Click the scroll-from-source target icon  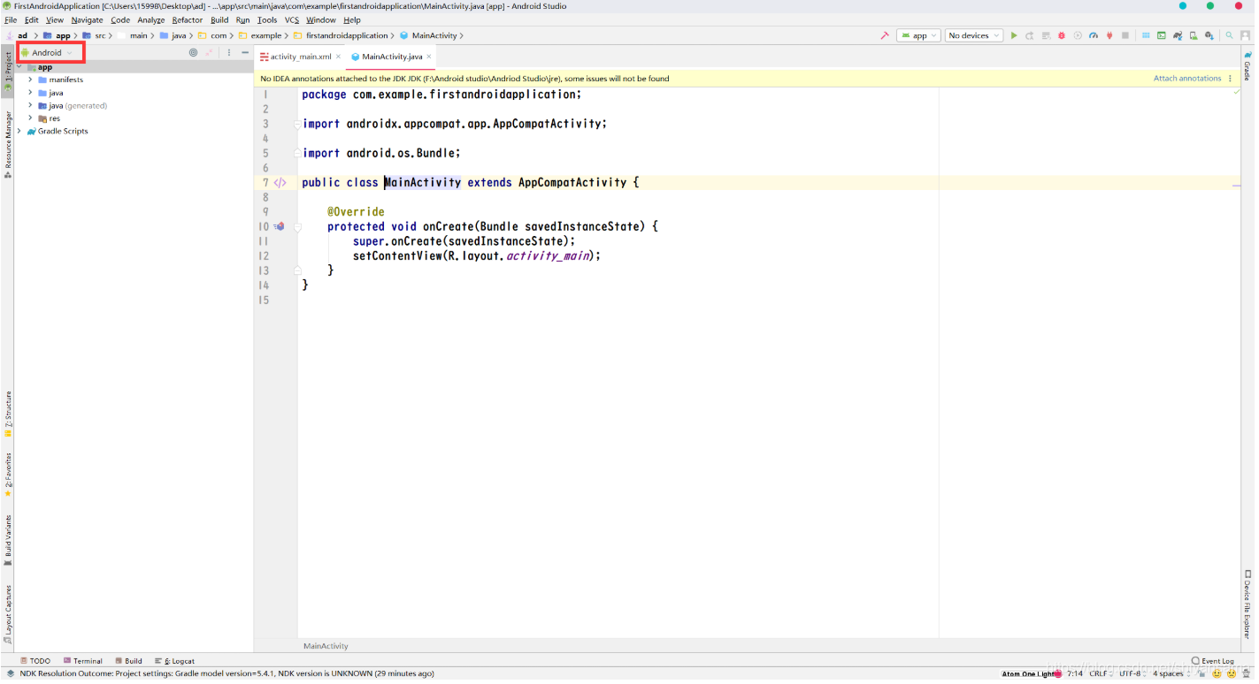coord(193,53)
